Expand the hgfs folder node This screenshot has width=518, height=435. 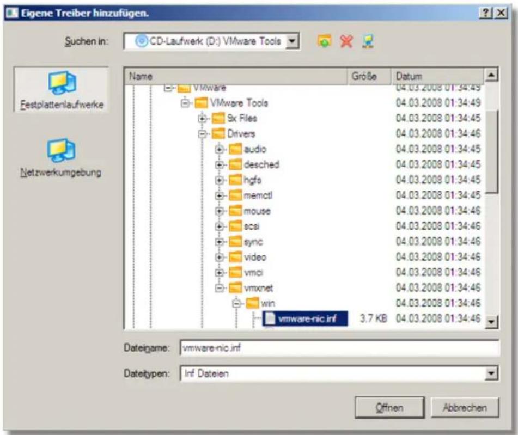coord(219,180)
